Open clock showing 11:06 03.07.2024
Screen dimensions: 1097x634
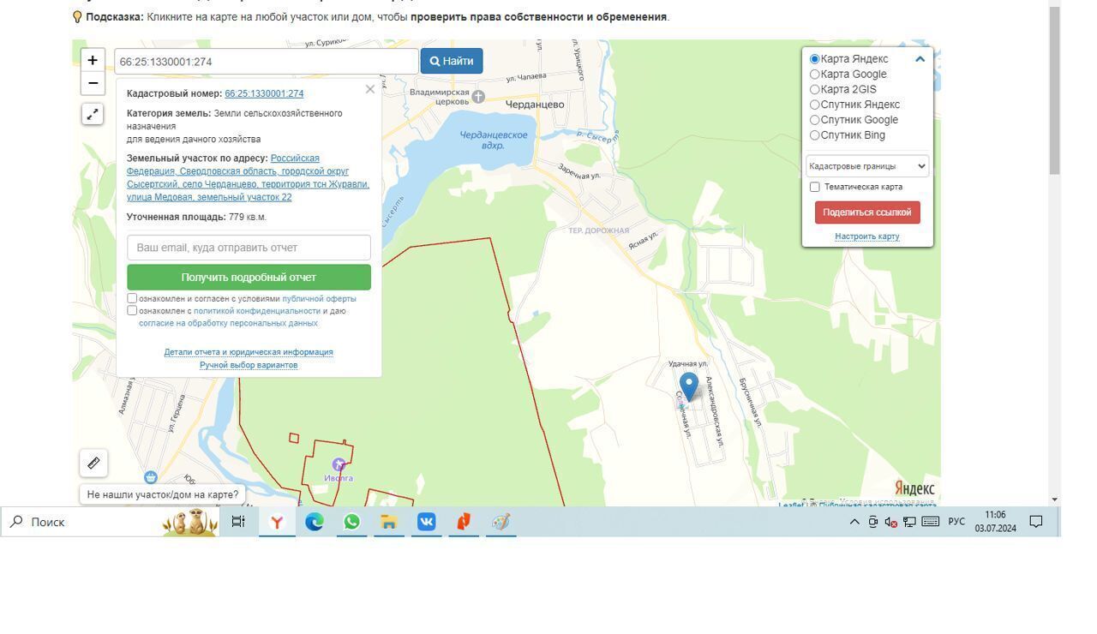[995, 522]
